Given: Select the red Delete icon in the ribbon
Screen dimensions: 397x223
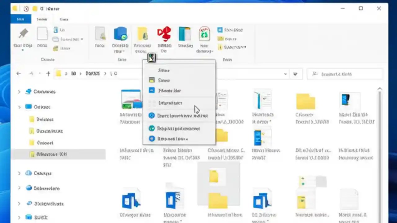Looking at the screenshot, I should (x=164, y=33).
